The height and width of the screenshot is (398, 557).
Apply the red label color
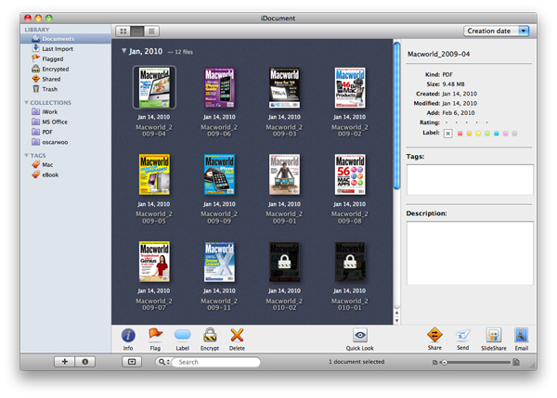(x=460, y=134)
